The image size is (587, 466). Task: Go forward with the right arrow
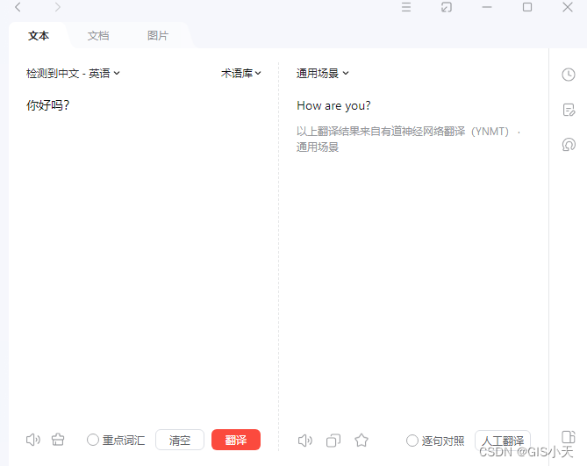click(x=57, y=7)
